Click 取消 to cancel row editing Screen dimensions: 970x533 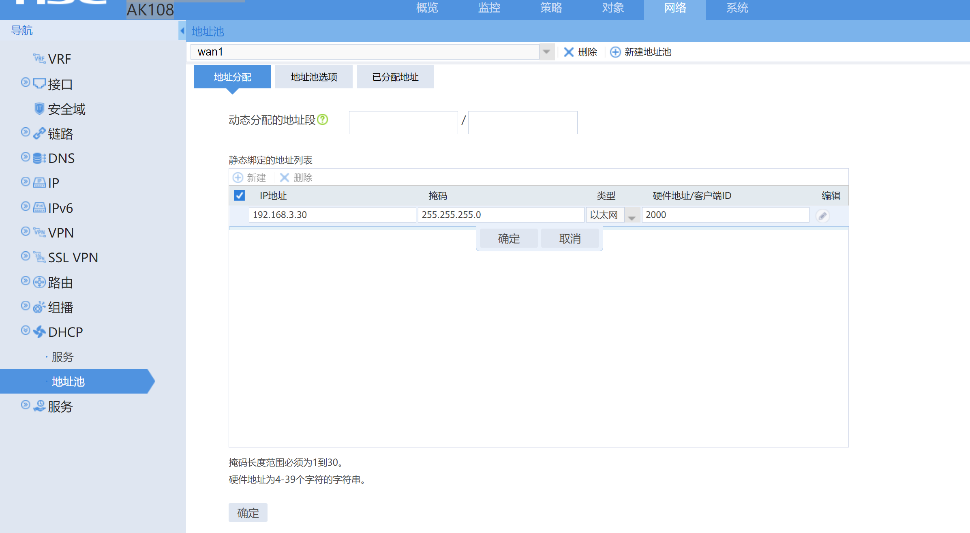tap(570, 239)
